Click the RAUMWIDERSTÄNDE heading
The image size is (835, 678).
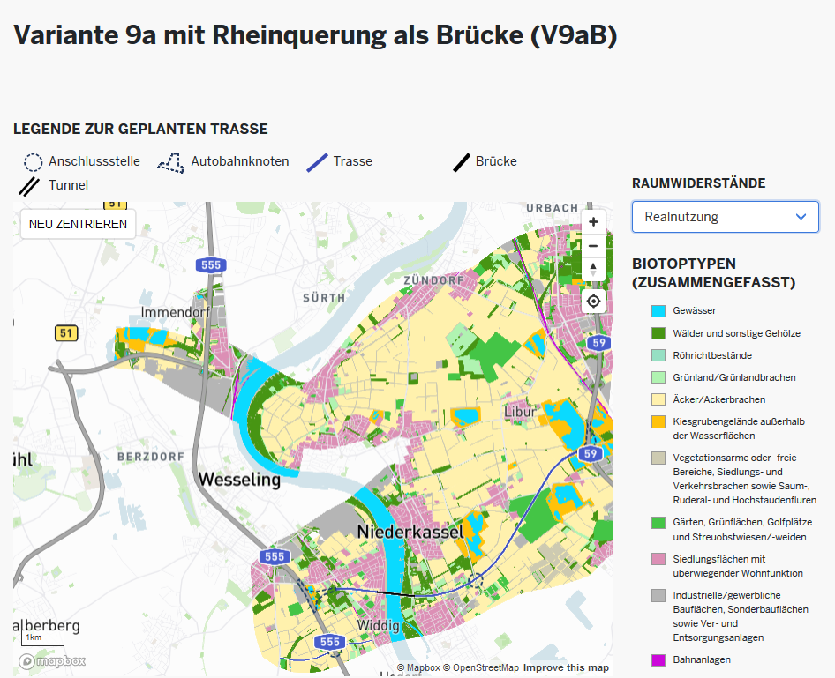699,183
